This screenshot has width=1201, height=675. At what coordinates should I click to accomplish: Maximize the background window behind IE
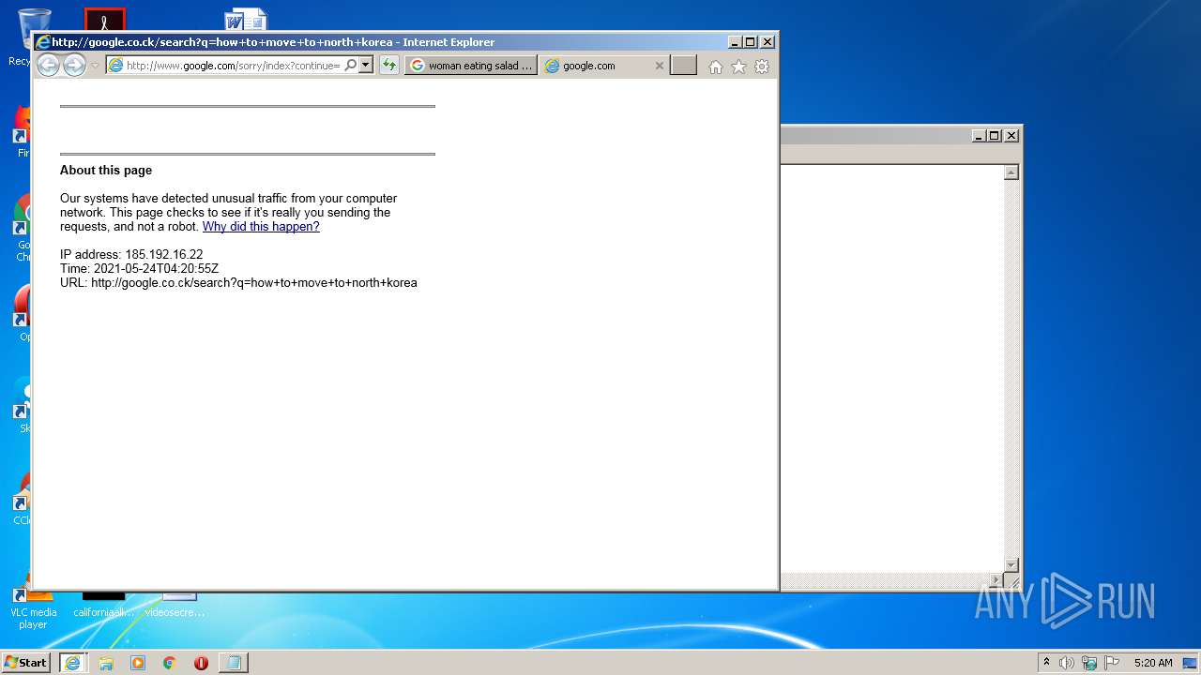[995, 136]
